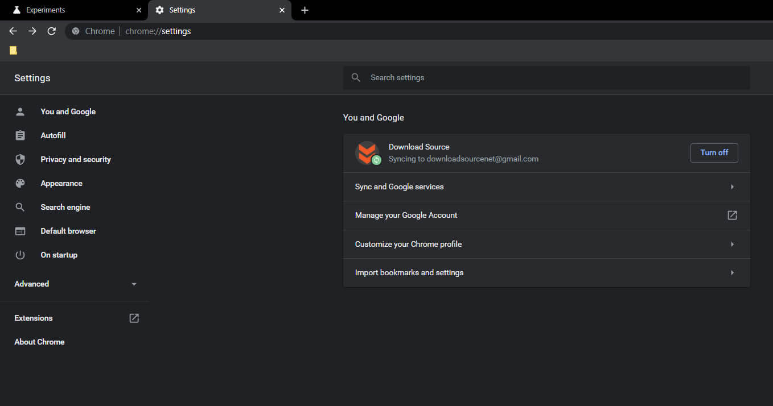Click the magnifier icon in Search settings box

click(356, 77)
